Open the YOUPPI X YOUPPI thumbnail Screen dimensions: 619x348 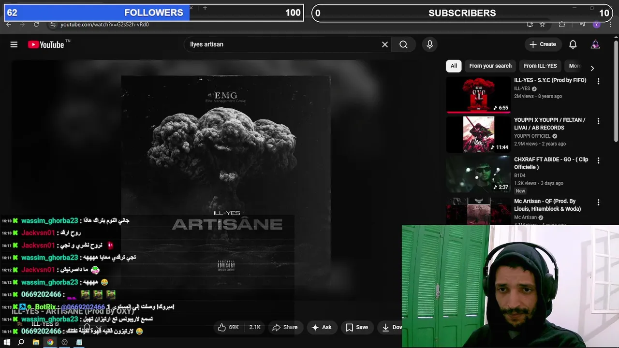pos(478,134)
